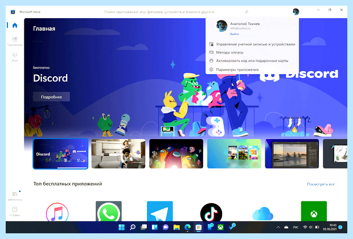
Task: Click the profile avatar in the title bar
Action: tap(296, 11)
